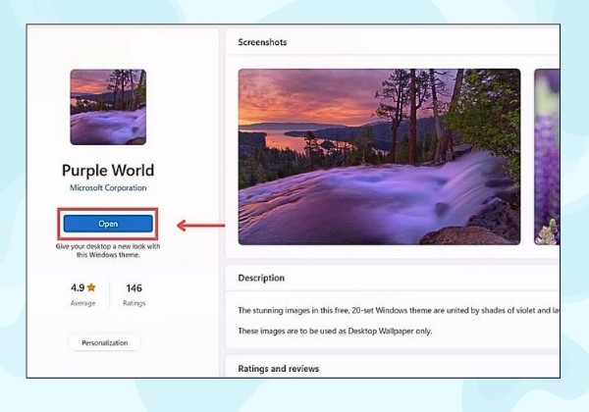The image size is (589, 412).
Task: Click the Purple World app icon thumbnail
Action: click(x=108, y=107)
